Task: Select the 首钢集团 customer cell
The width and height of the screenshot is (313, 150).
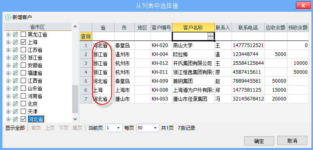Action: 193,81
